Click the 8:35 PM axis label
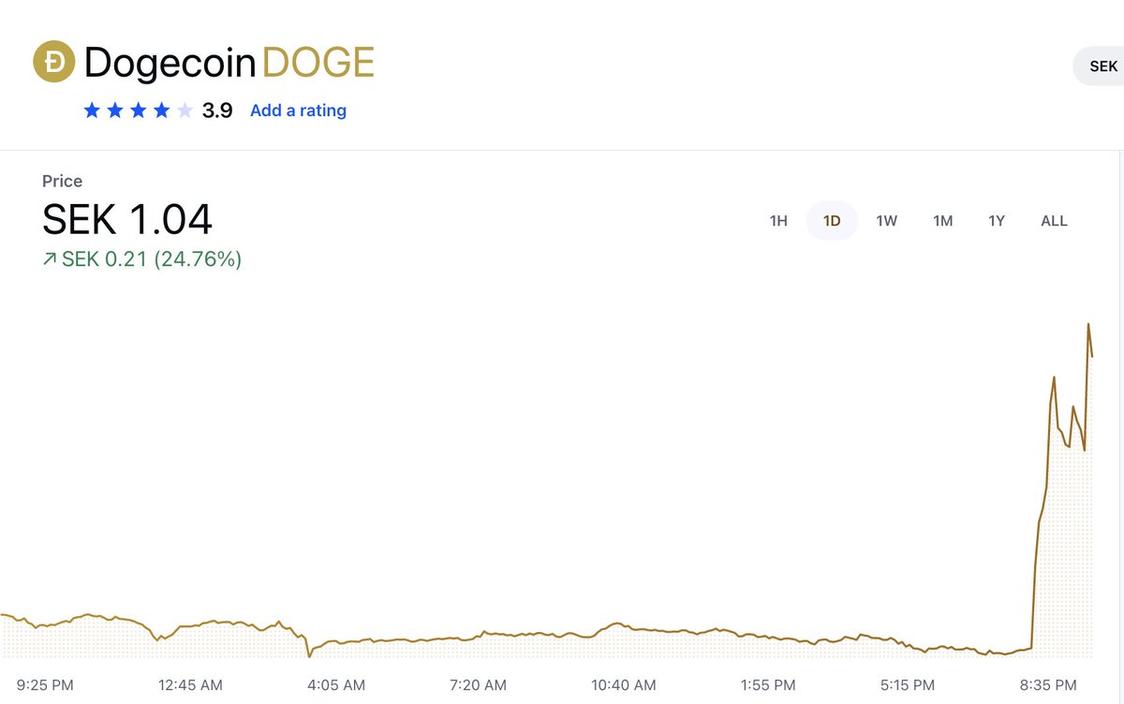This screenshot has height=704, width=1124. point(1049,685)
